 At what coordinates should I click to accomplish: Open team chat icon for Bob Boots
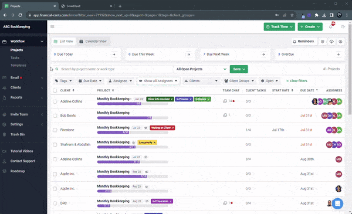[225, 115]
